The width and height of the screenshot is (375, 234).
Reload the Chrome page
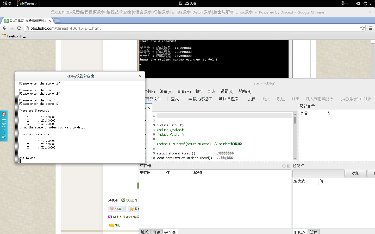click(x=19, y=28)
